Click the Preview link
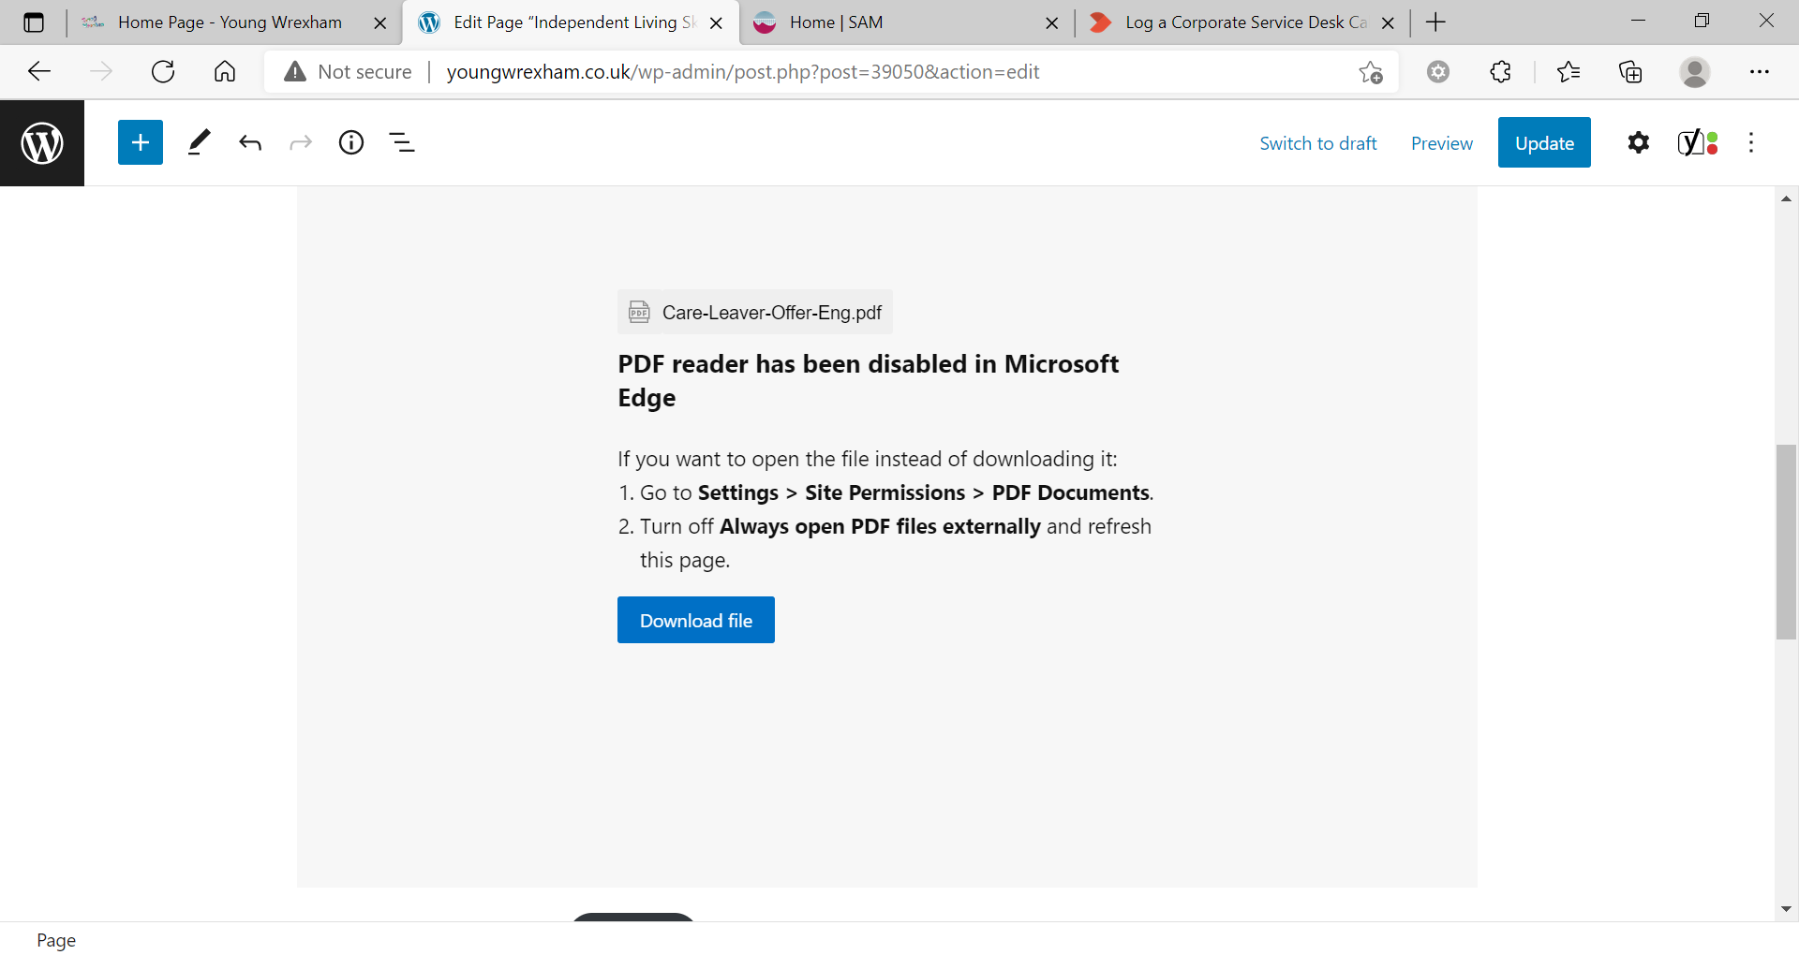Screen dimensions: 1799x955 (1441, 143)
